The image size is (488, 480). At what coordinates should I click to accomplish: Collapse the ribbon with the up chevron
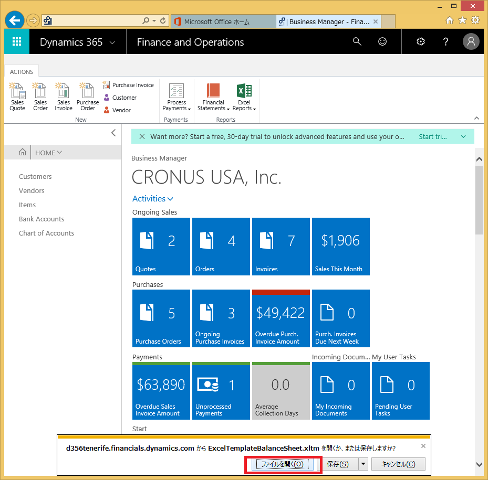[x=476, y=118]
